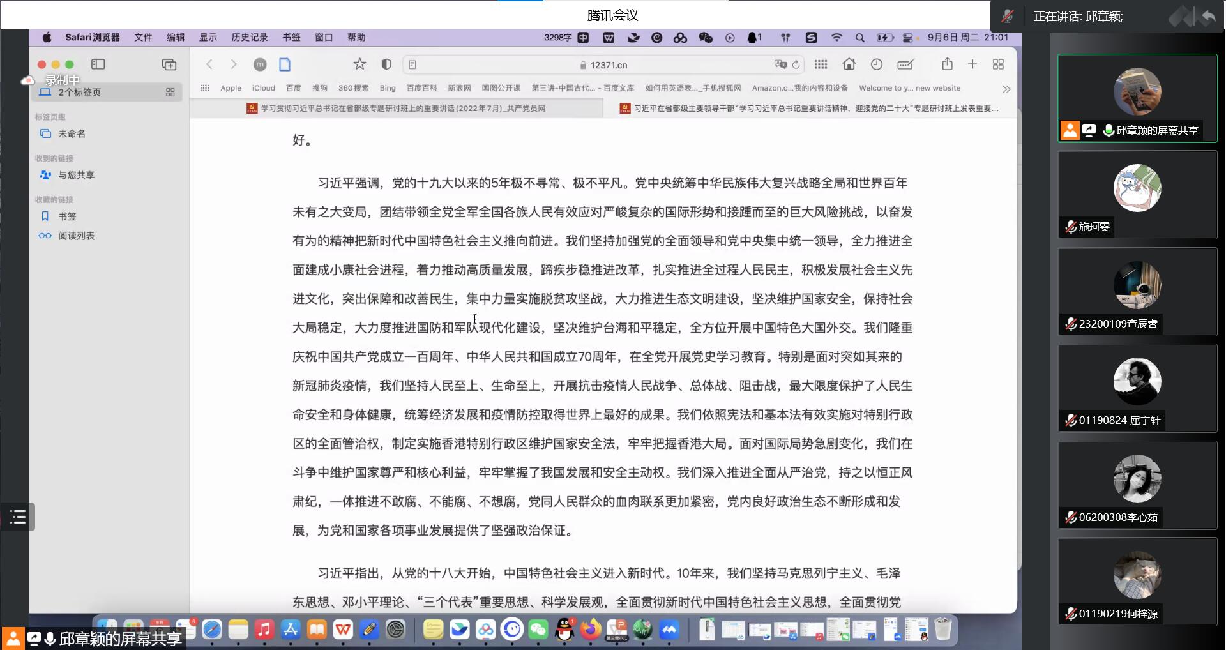Open the 国图公开课 bookmark

501,88
